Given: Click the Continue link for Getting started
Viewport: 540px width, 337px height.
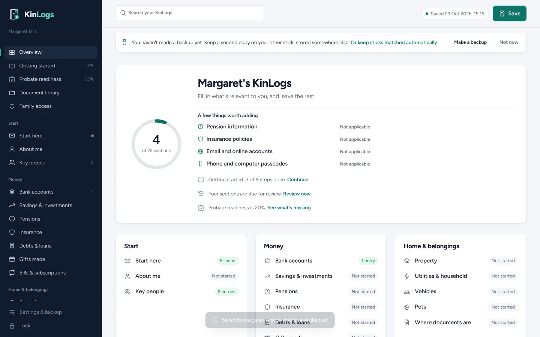Looking at the screenshot, I should click(x=298, y=180).
